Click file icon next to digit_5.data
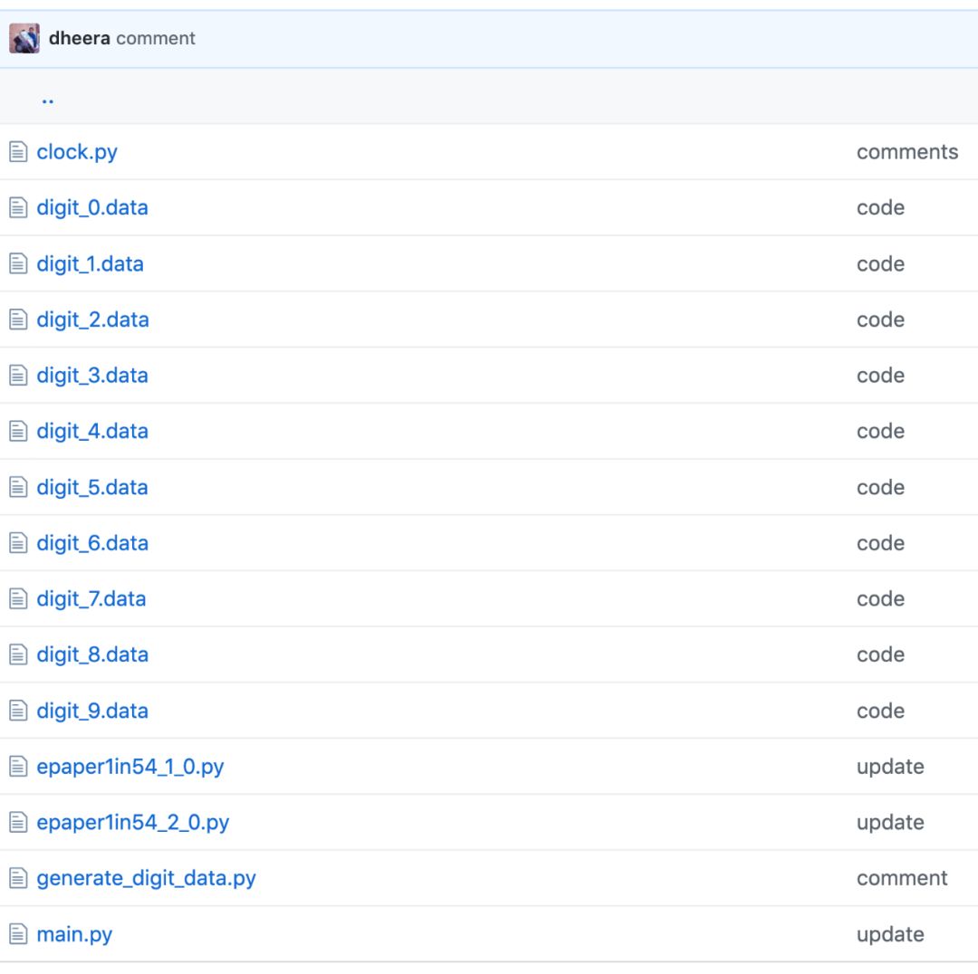 [x=18, y=487]
